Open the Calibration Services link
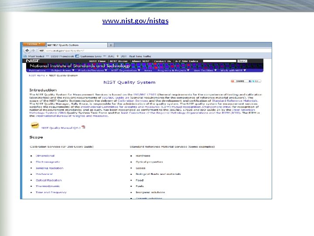314x236 pixels. coord(133,101)
